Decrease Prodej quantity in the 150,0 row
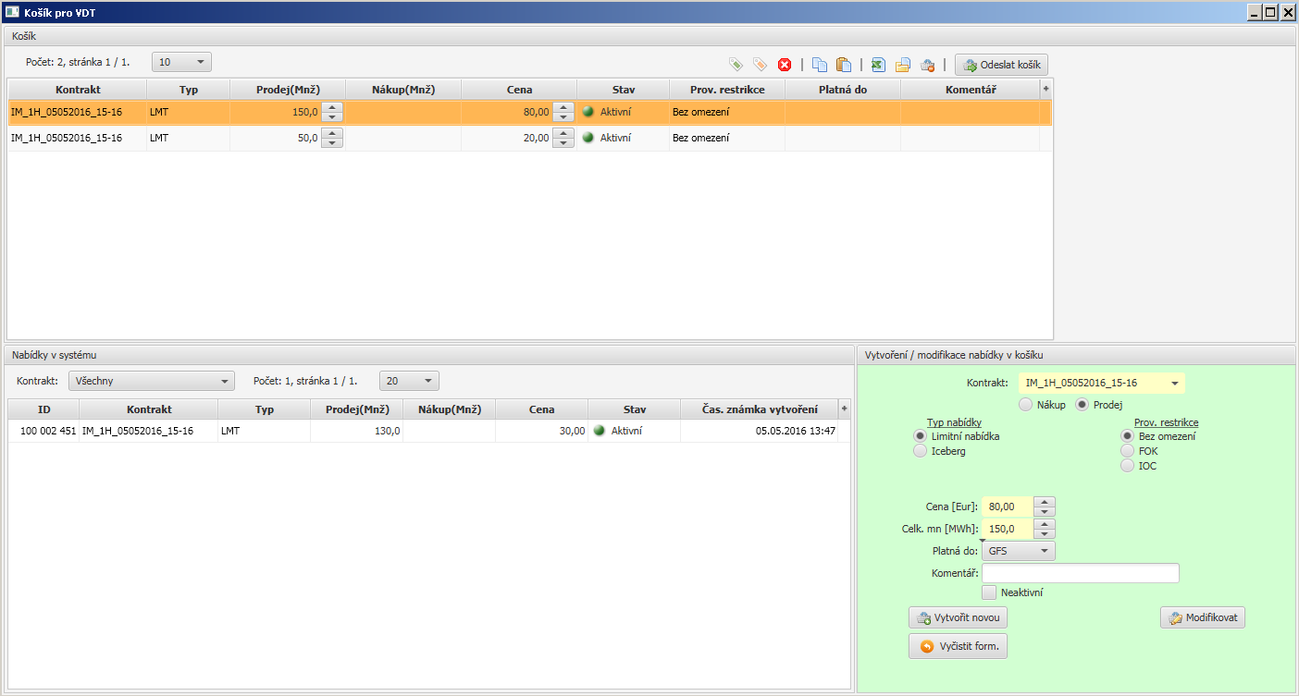1299x696 pixels. coord(333,117)
